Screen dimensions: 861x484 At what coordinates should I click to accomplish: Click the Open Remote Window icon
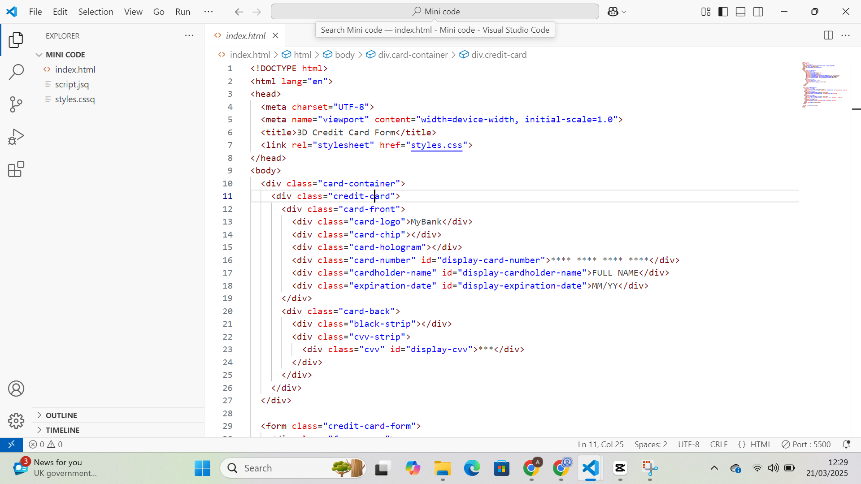tap(12, 444)
